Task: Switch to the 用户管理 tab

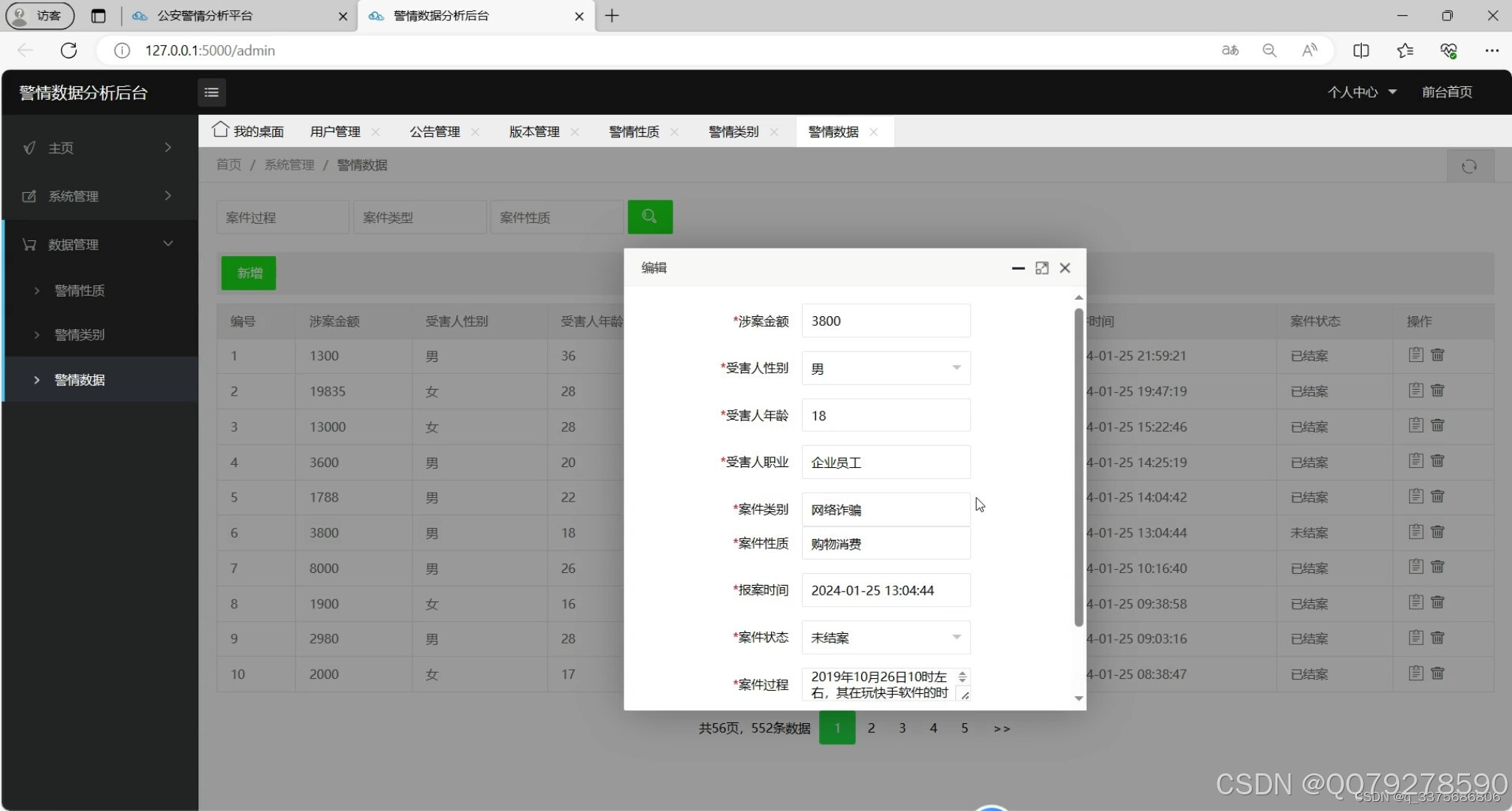Action: tap(334, 131)
